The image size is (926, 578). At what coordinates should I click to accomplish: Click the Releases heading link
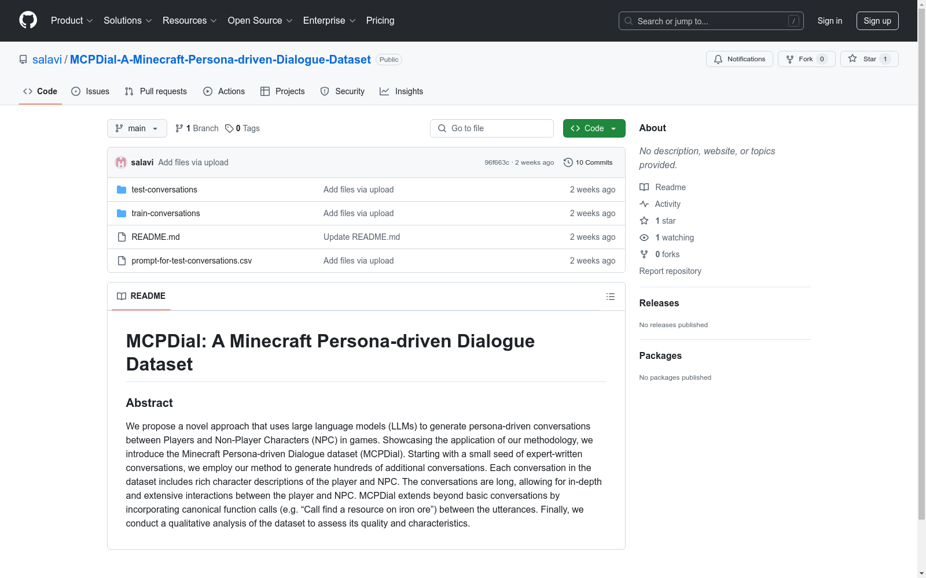coord(659,303)
